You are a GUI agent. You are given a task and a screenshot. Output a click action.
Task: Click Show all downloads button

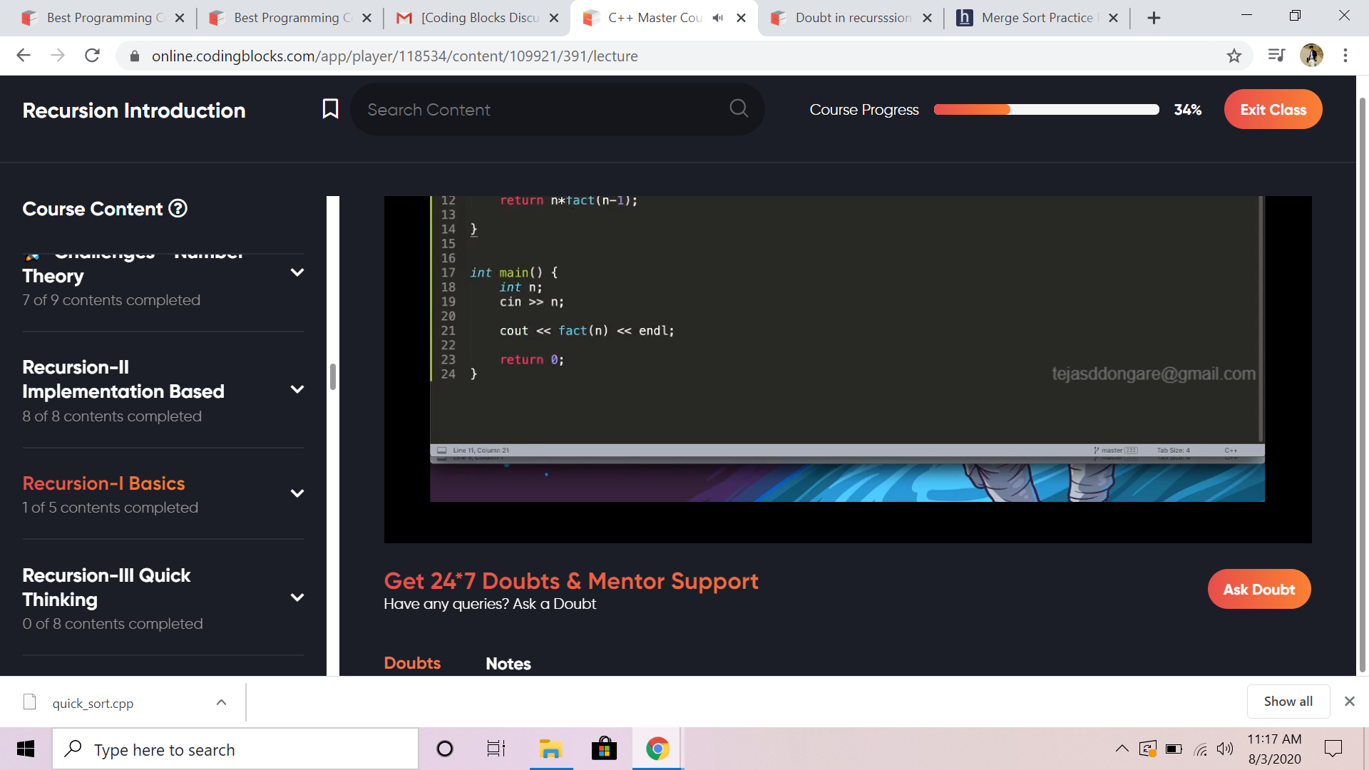coord(1288,701)
